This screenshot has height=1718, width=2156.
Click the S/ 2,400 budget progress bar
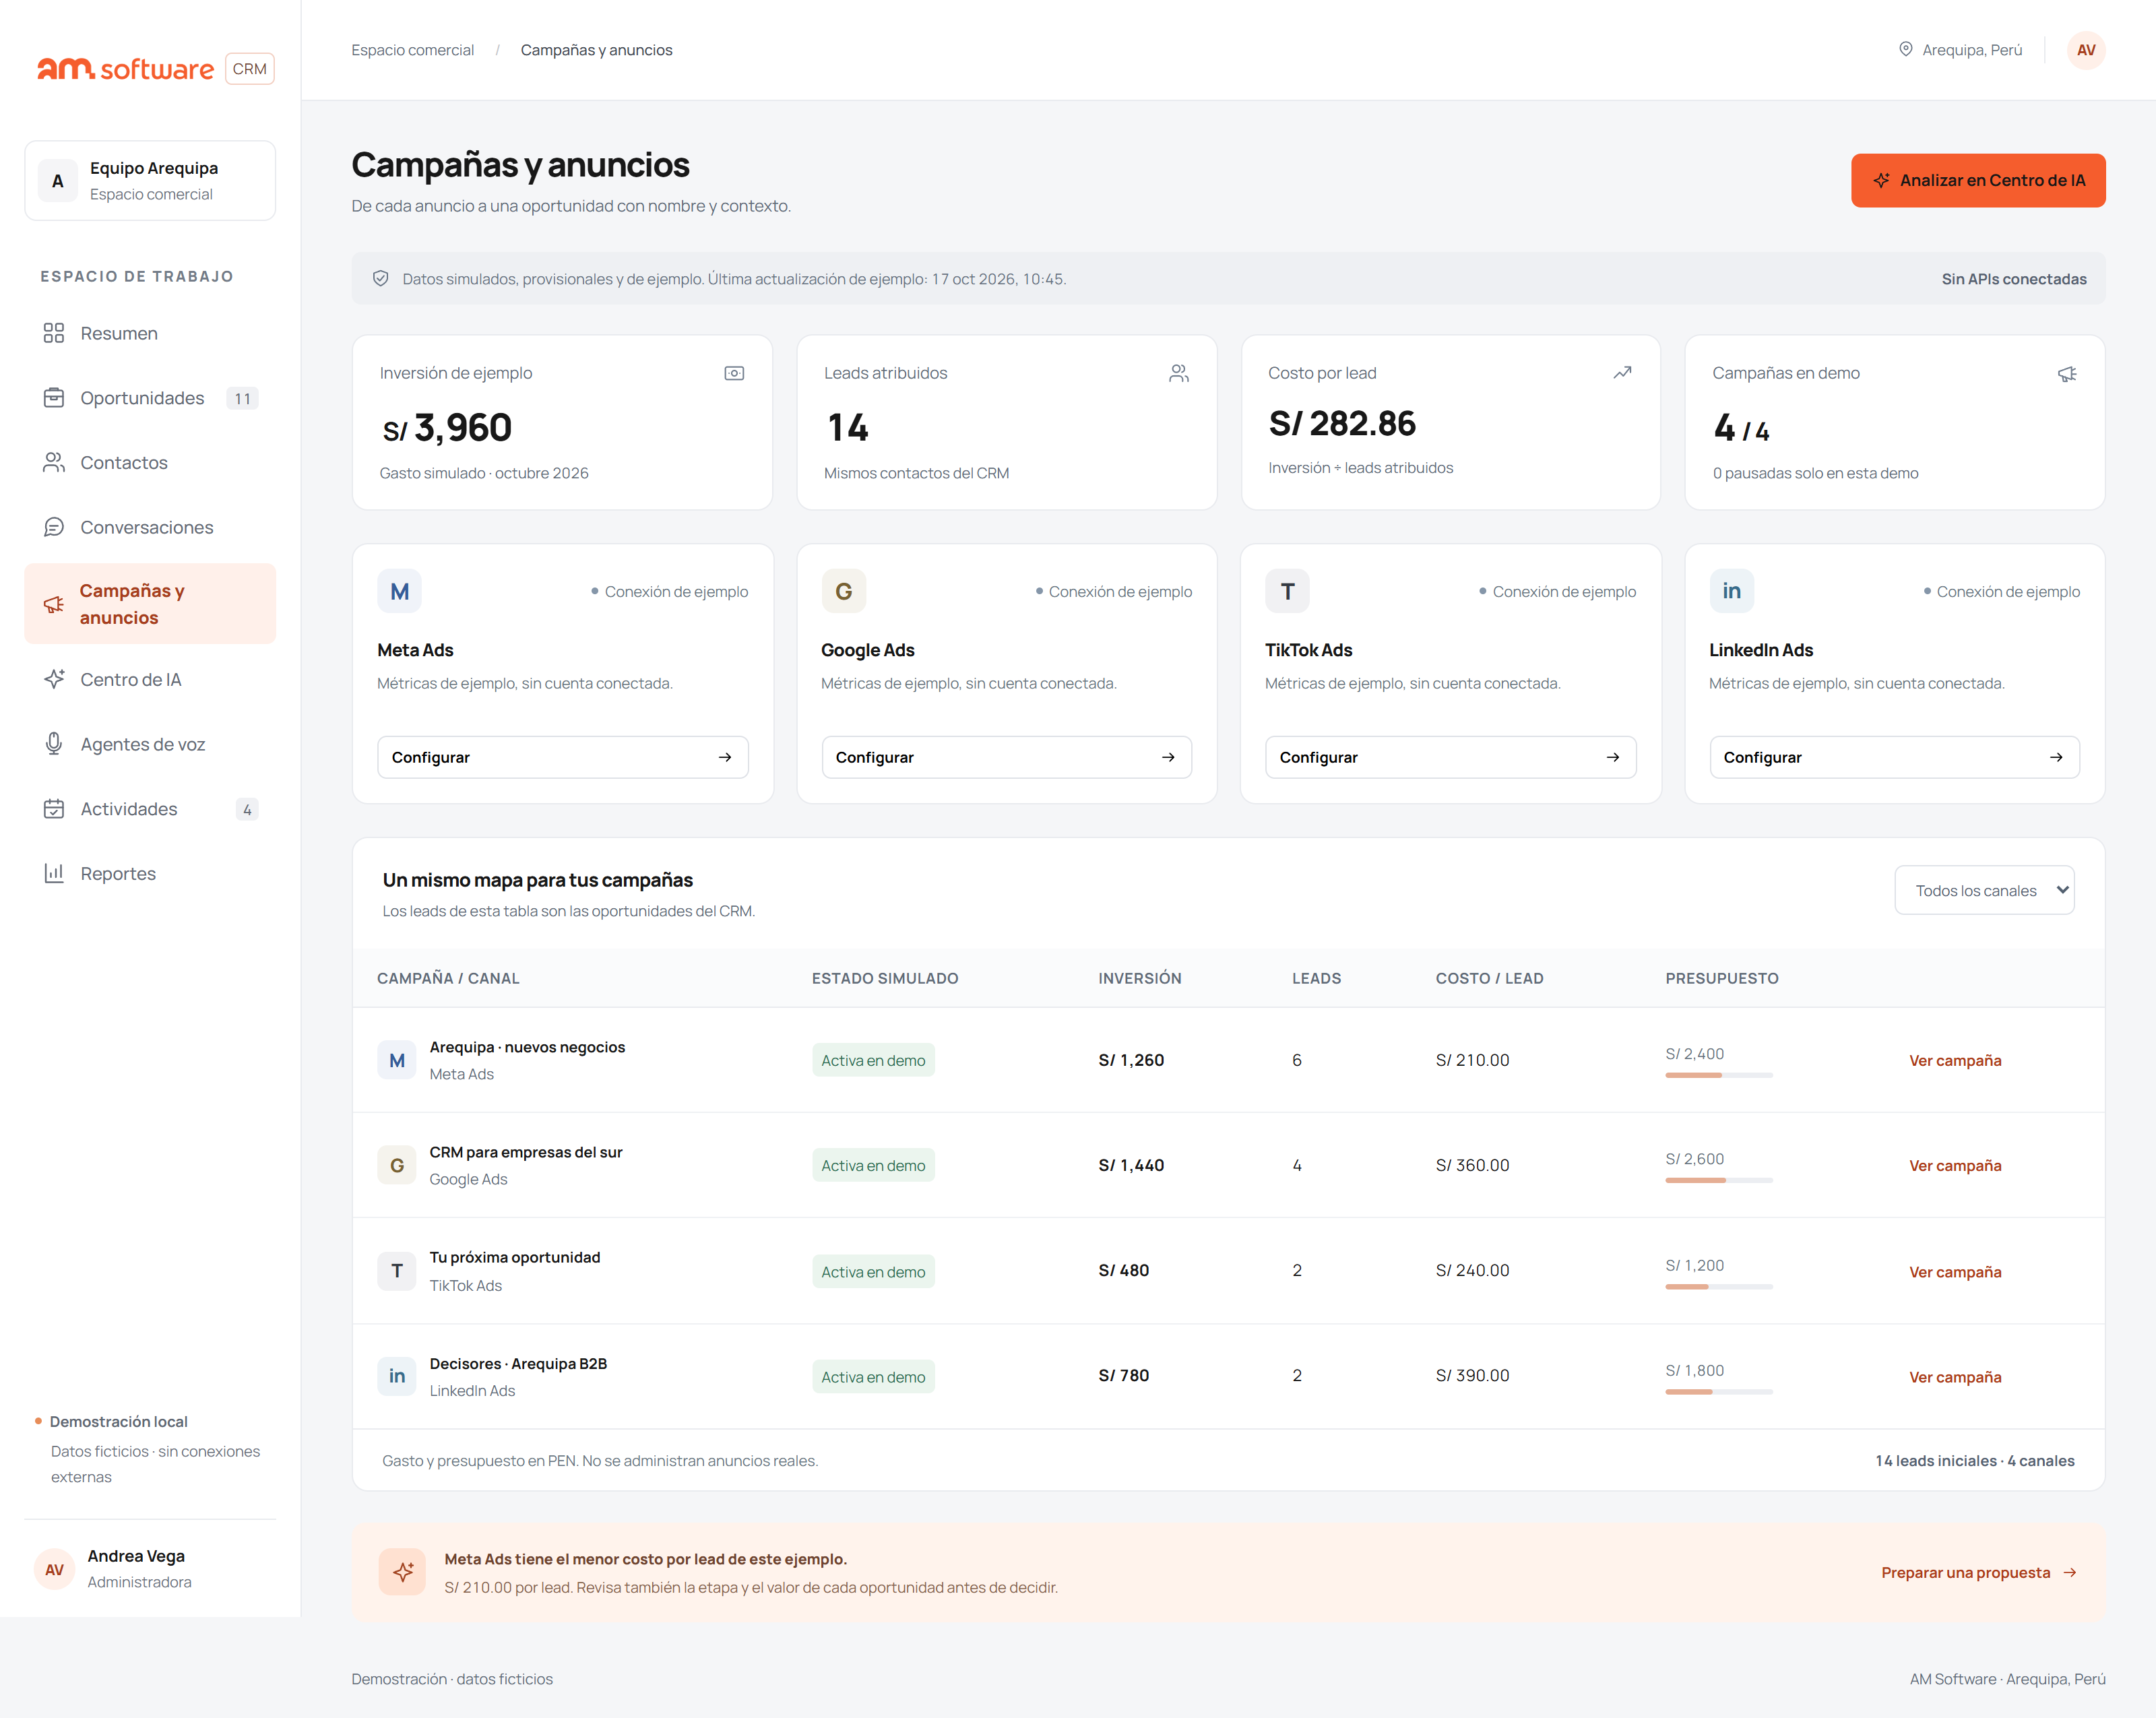point(1718,1075)
